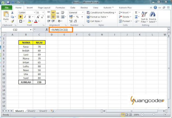Click the Orientation text angle icon
The width and height of the screenshot is (172, 118).
click(x=59, y=21)
